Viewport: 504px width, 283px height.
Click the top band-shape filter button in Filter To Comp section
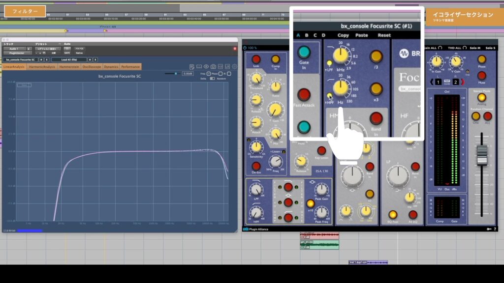point(288,187)
